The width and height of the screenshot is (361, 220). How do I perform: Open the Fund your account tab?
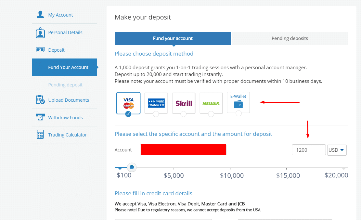tap(173, 38)
